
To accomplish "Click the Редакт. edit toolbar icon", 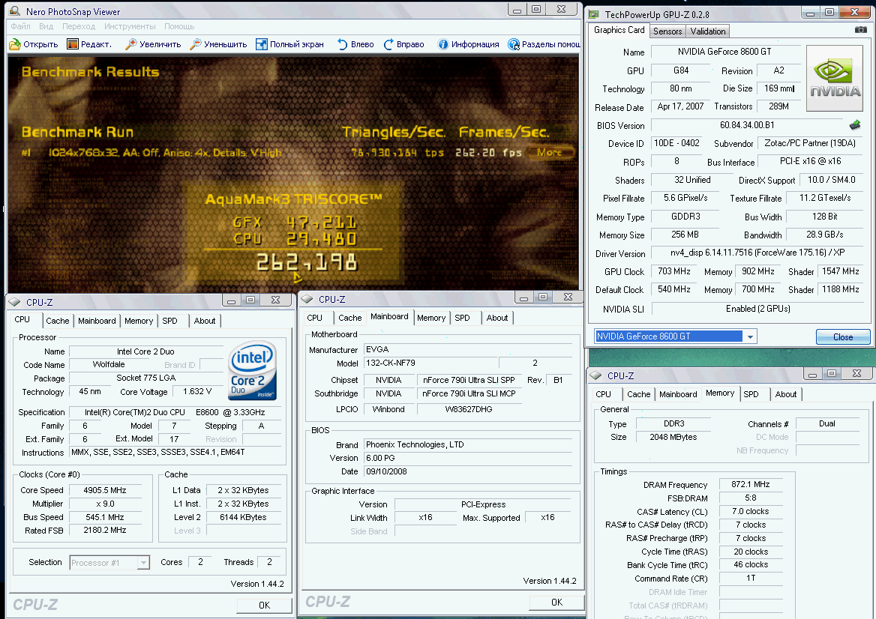I will pyautogui.click(x=73, y=44).
